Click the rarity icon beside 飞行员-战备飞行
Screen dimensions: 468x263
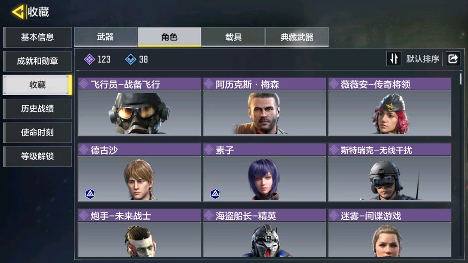pyautogui.click(x=84, y=84)
